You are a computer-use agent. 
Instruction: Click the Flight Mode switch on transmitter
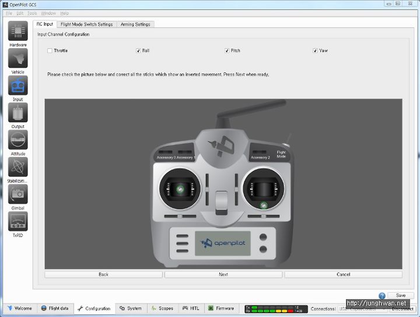coord(286,141)
